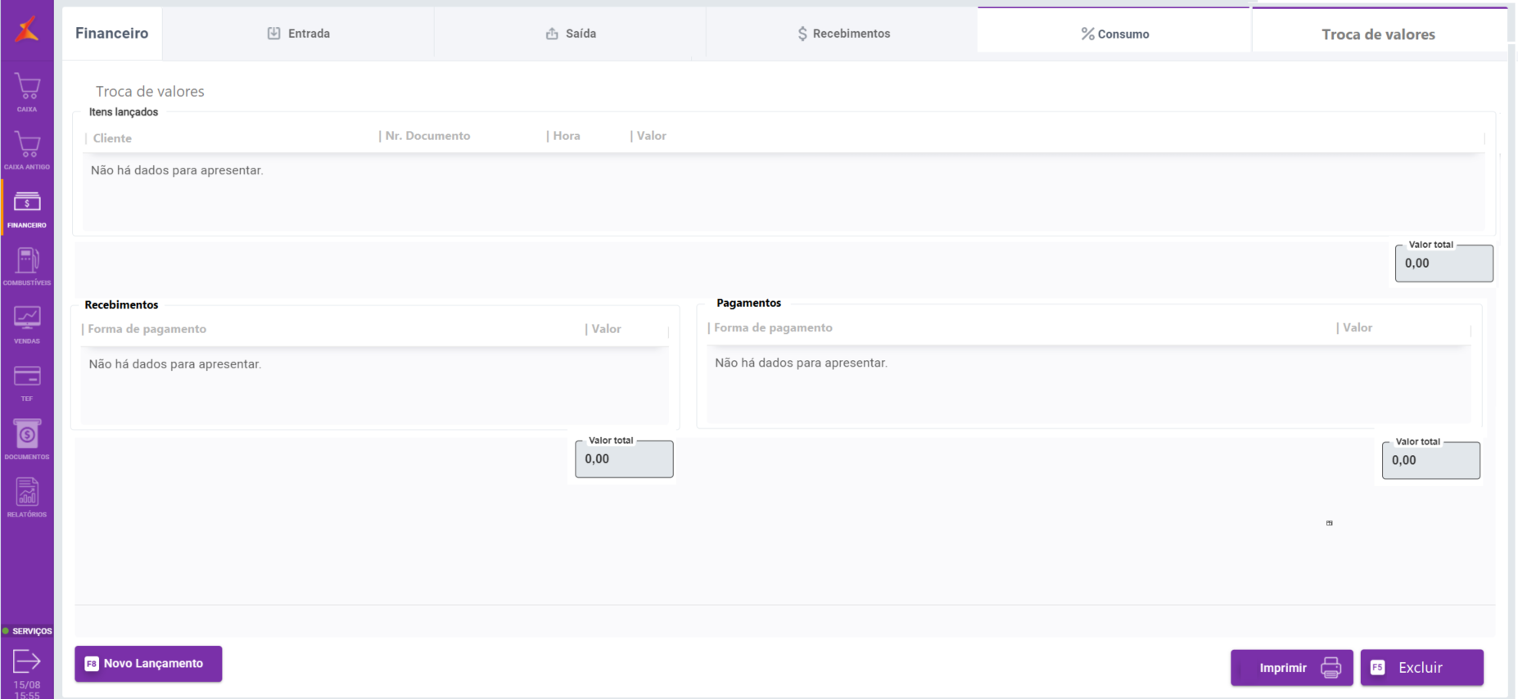Switch to the Entrada tab
Screen dimensions: 1518x699
299,34
